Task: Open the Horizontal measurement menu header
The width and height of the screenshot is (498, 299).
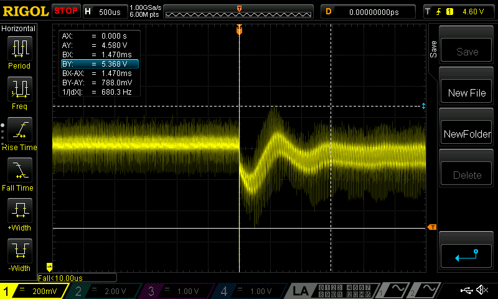Action: 19,29
